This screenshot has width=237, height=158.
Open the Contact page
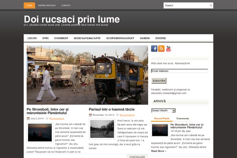66,6
